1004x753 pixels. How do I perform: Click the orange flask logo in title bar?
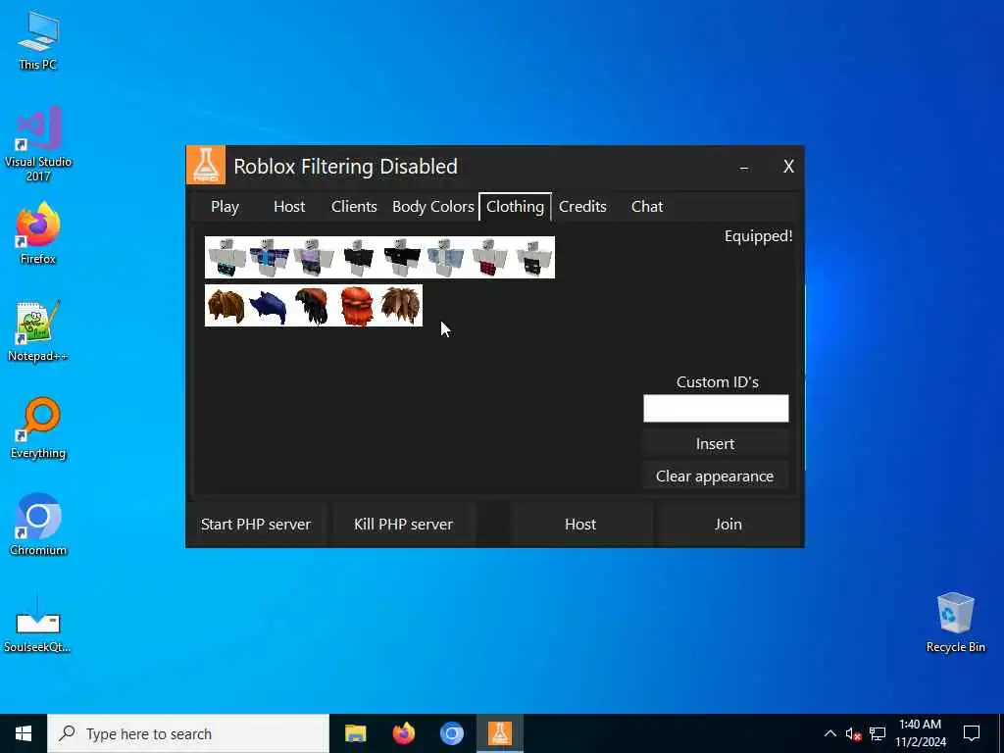tap(206, 165)
